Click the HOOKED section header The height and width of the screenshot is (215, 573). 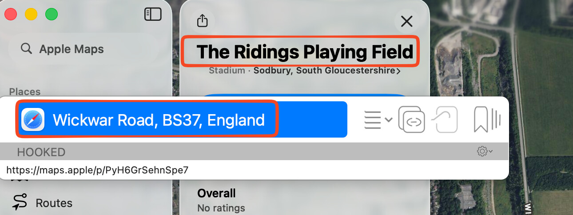click(41, 152)
